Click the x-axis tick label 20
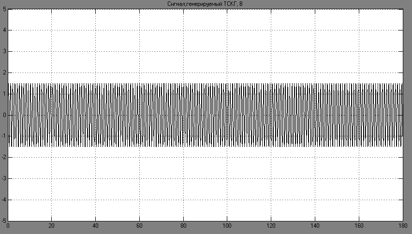The image size is (412, 234). coord(51,226)
